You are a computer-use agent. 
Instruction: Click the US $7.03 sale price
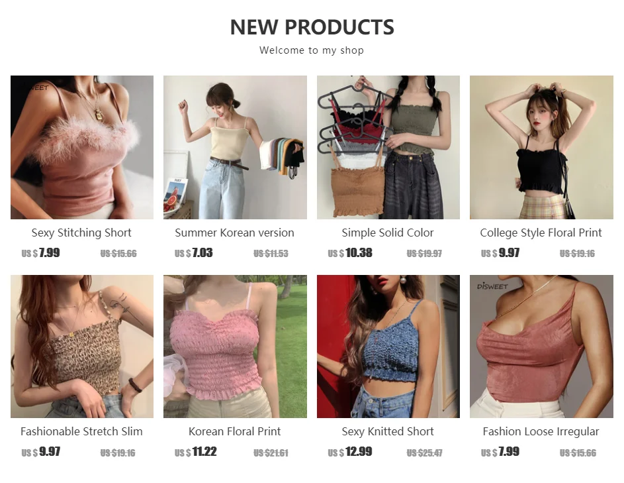pos(194,253)
